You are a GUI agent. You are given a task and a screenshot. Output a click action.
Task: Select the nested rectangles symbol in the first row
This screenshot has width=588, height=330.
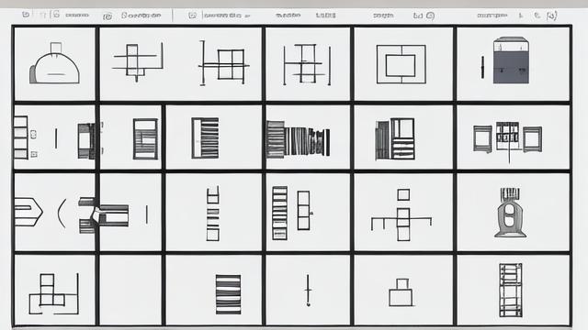[401, 64]
